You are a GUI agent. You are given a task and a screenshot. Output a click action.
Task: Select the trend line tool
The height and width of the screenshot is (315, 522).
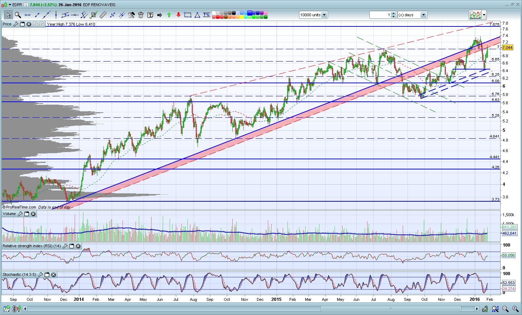coord(46,15)
